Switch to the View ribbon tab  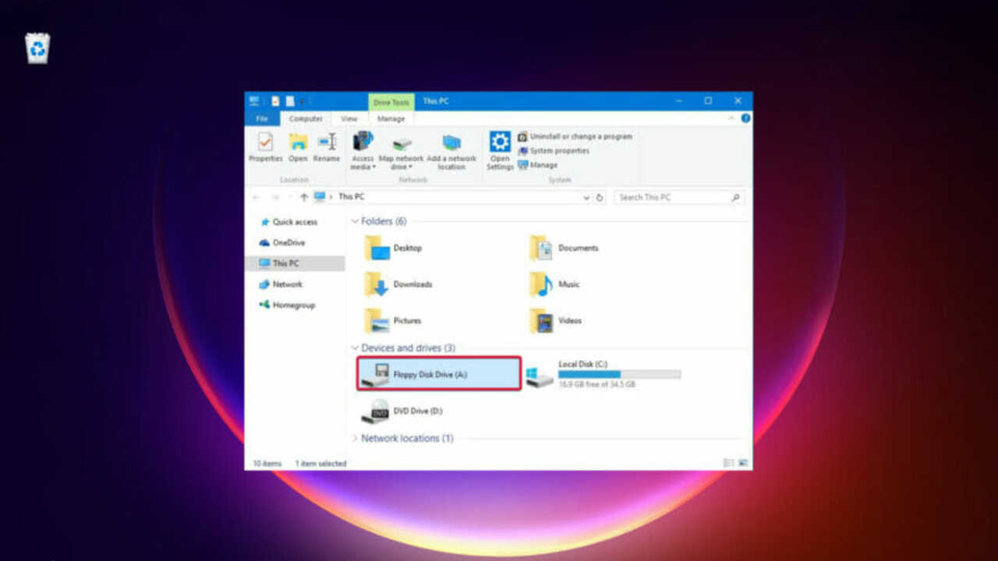(x=349, y=118)
